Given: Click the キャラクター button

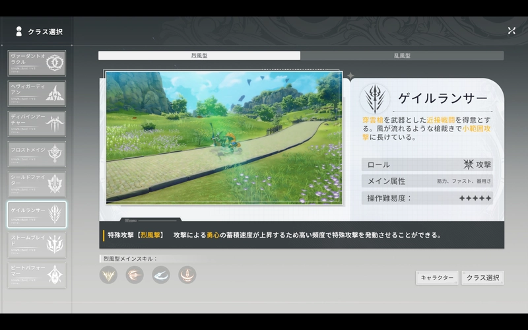Looking at the screenshot, I should 437,278.
